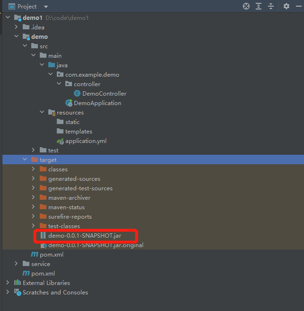Click the java source root folder icon

click(52, 65)
